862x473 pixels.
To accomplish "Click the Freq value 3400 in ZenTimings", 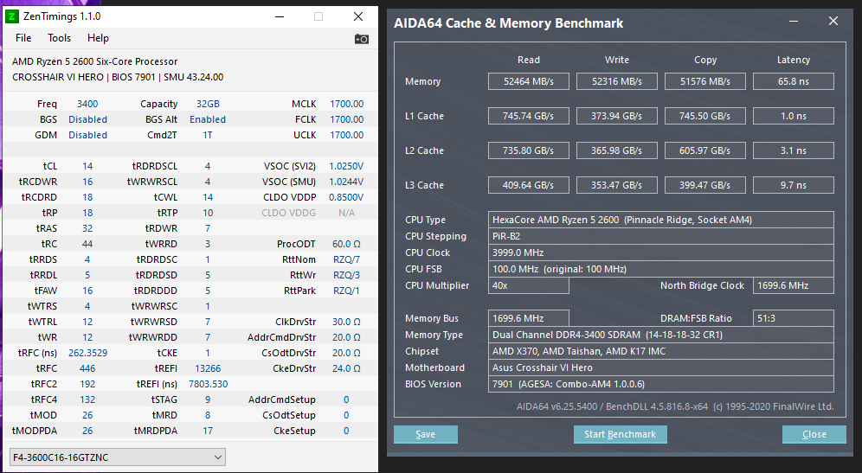I will [87, 104].
